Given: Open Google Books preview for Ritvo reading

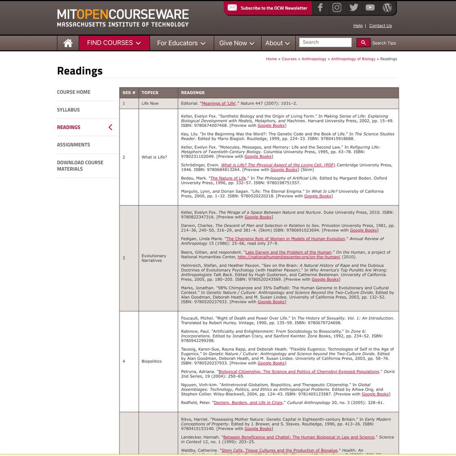Looking at the screenshot, I should click(x=258, y=429).
